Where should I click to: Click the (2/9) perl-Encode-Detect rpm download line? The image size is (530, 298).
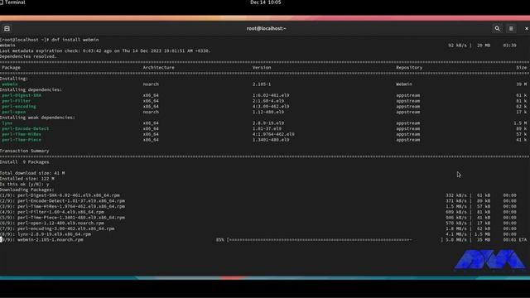[x=63, y=201]
